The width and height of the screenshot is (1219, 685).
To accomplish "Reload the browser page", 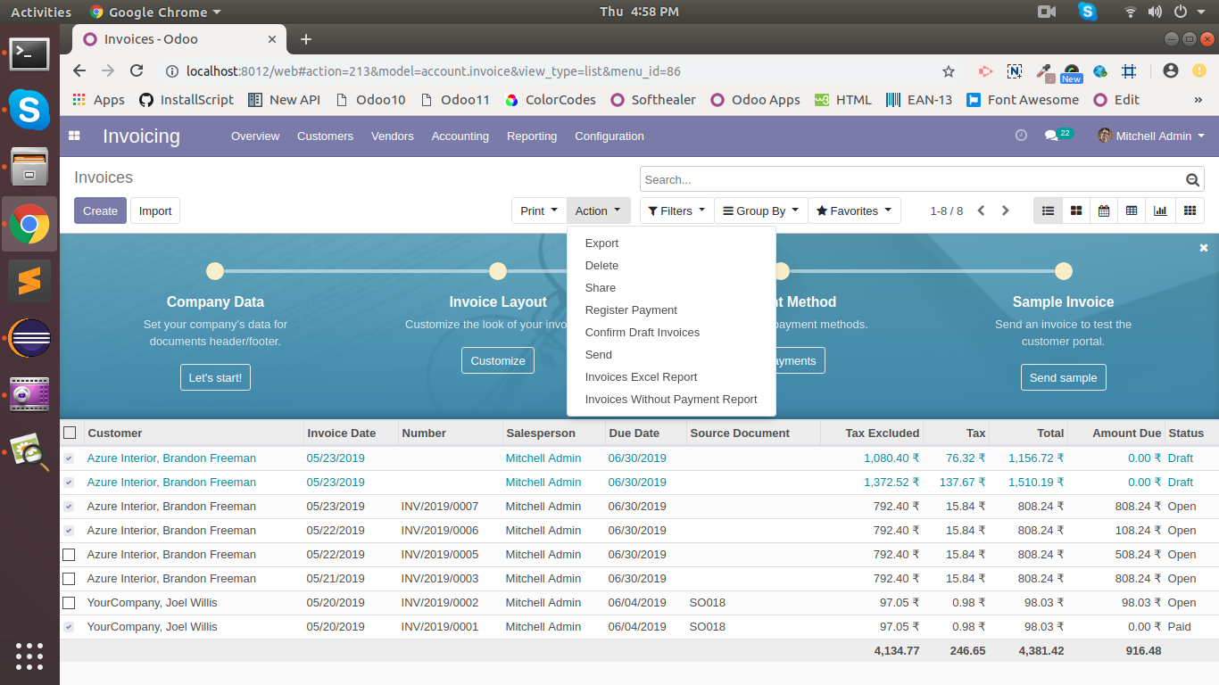I will pyautogui.click(x=137, y=70).
